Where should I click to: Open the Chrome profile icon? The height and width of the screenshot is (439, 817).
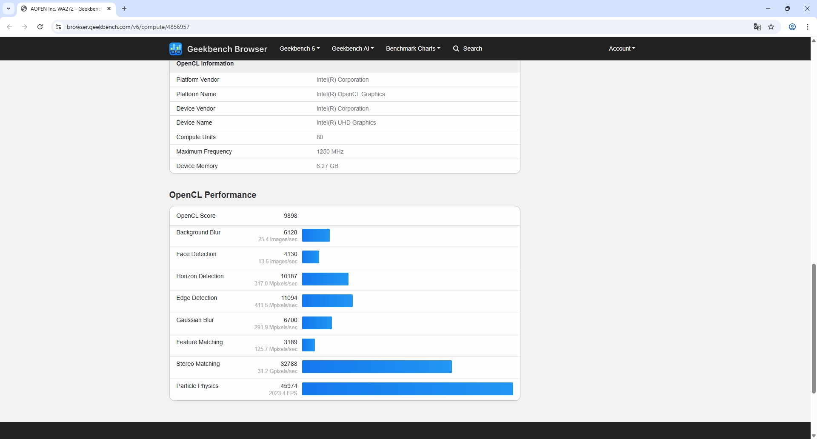click(792, 27)
